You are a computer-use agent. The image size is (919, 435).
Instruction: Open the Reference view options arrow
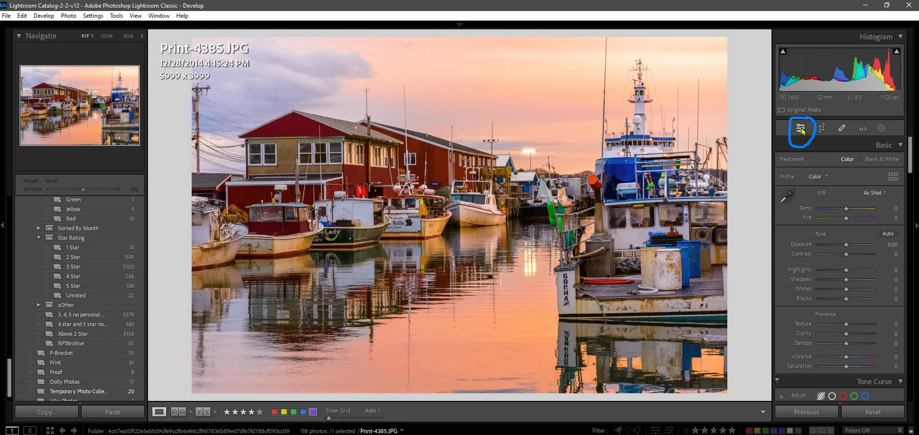191,411
